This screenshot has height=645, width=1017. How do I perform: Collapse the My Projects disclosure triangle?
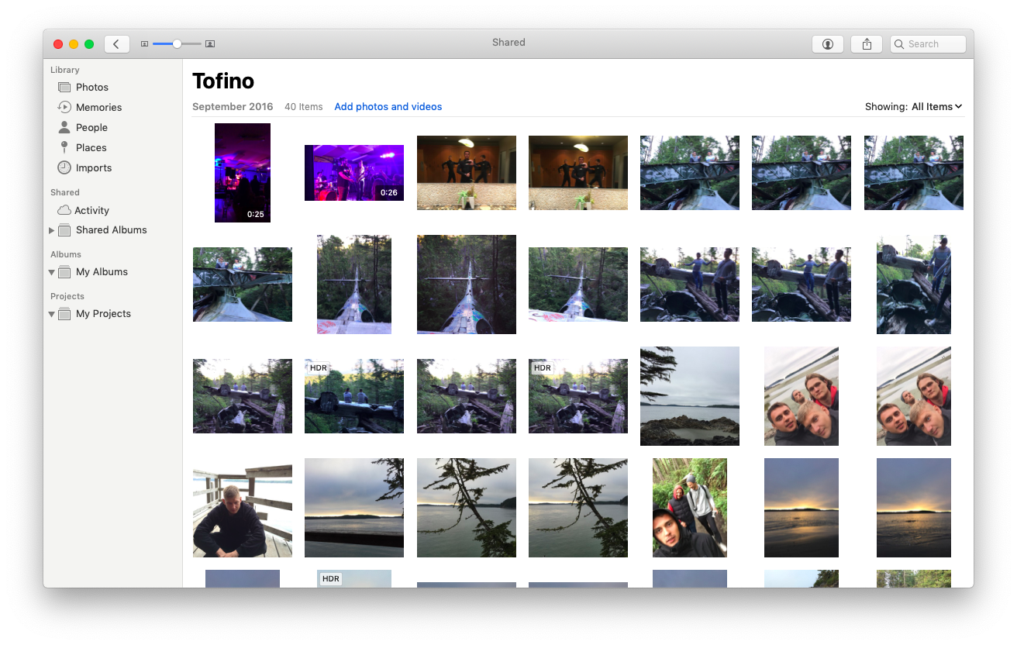(51, 314)
